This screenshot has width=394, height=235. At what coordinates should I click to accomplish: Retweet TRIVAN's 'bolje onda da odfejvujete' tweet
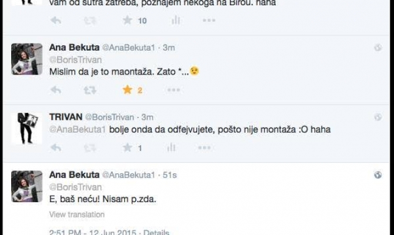tap(90, 149)
